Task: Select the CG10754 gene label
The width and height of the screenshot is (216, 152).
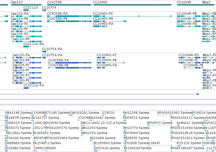Action: (x=49, y=7)
